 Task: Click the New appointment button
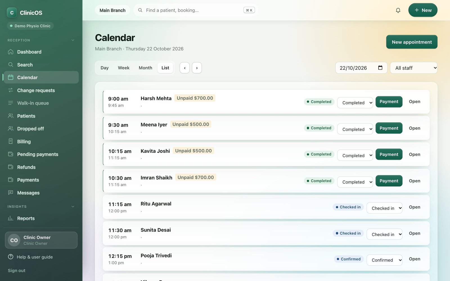pos(412,42)
